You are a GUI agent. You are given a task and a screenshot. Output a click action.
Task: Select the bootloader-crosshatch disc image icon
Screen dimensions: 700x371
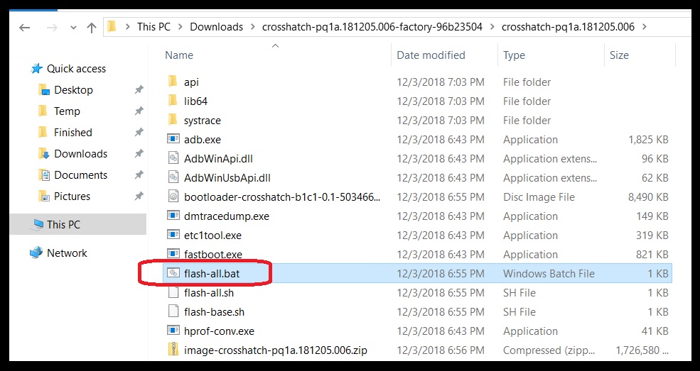173,197
